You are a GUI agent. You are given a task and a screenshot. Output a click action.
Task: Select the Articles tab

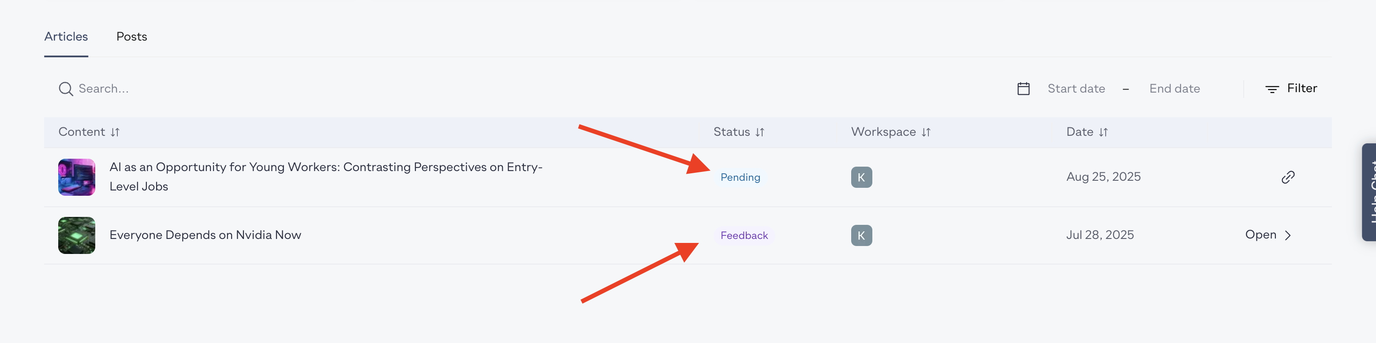(66, 36)
